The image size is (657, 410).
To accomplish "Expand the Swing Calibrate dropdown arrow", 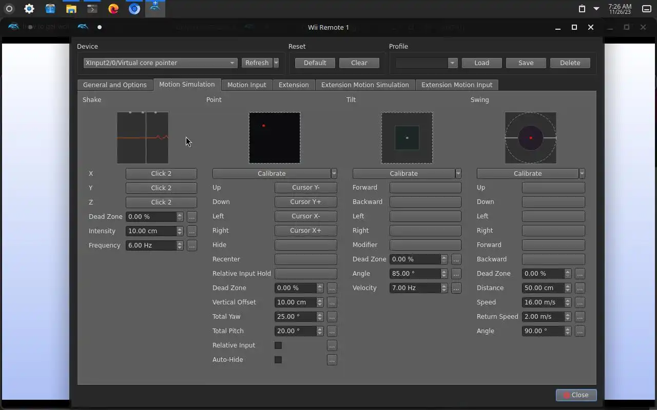I will click(582, 173).
